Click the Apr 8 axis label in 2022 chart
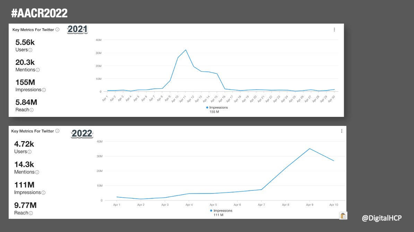 285,205
